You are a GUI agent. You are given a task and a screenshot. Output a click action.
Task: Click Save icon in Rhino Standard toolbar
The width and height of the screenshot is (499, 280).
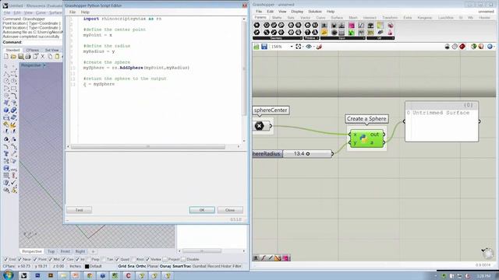click(x=21, y=57)
